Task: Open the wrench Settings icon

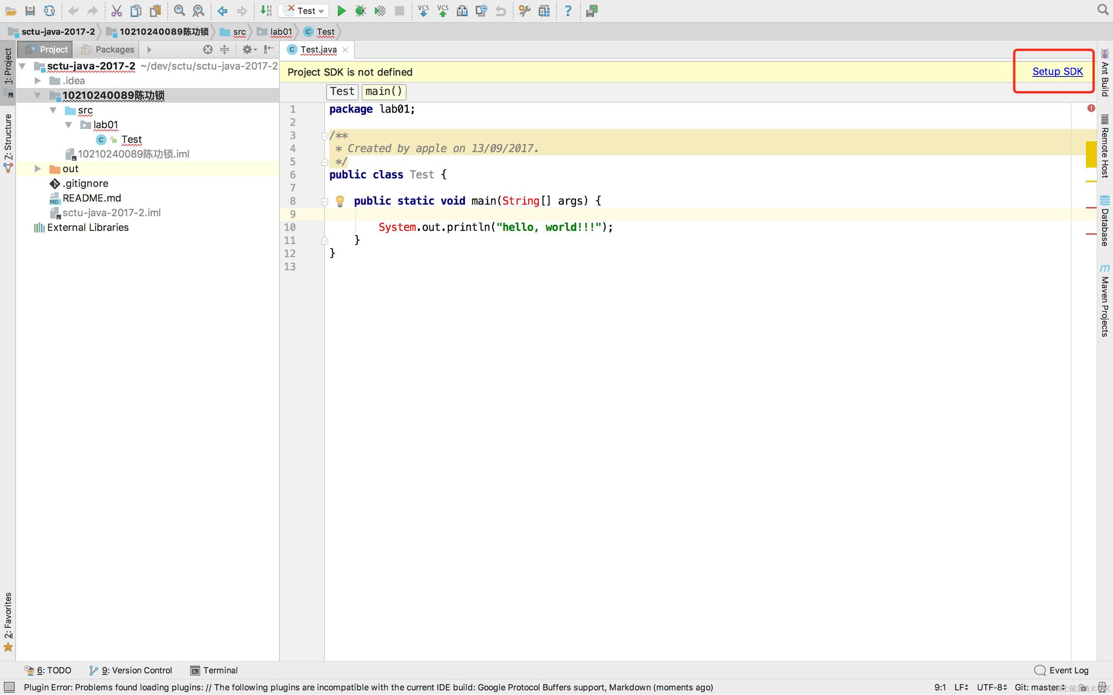Action: 524,10
